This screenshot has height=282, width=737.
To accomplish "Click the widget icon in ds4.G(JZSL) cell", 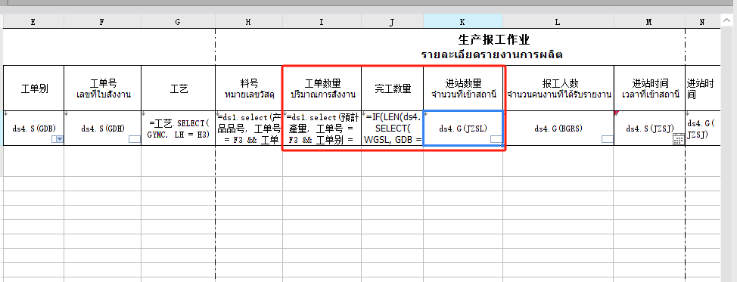I will (496, 139).
